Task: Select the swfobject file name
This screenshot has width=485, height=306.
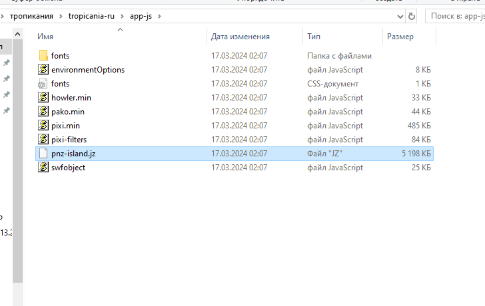Action: pos(68,168)
